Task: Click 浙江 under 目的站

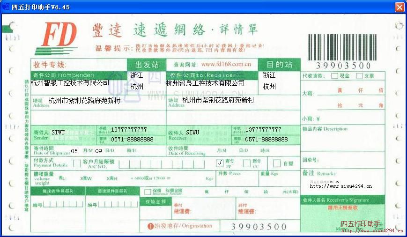Action: 269,75
